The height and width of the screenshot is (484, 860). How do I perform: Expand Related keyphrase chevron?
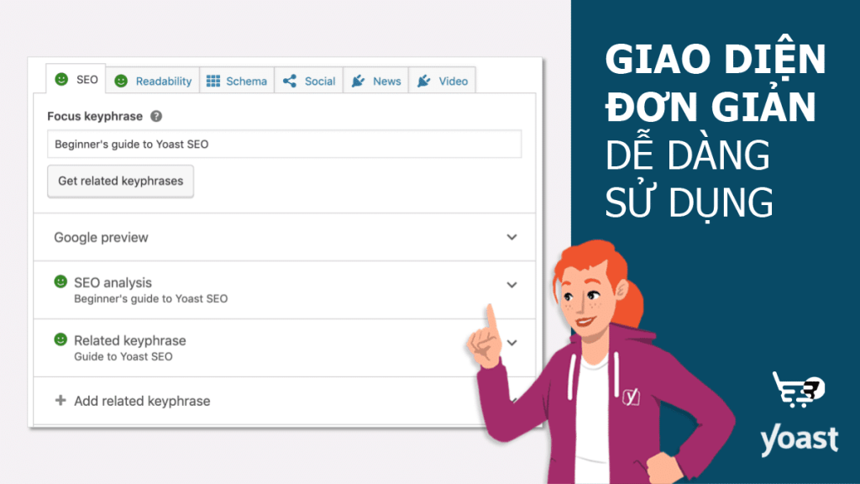(511, 343)
